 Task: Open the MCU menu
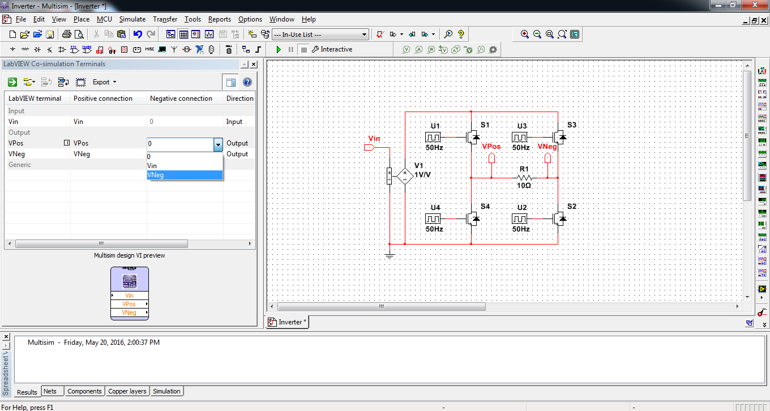104,19
